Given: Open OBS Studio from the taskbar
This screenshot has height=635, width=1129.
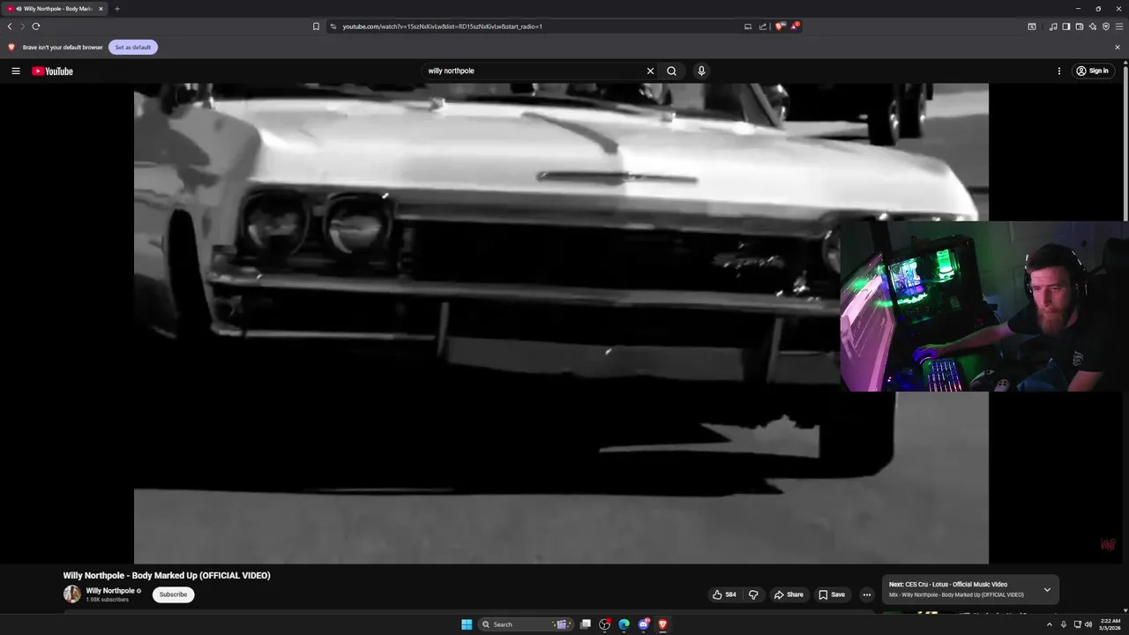Looking at the screenshot, I should tap(604, 624).
